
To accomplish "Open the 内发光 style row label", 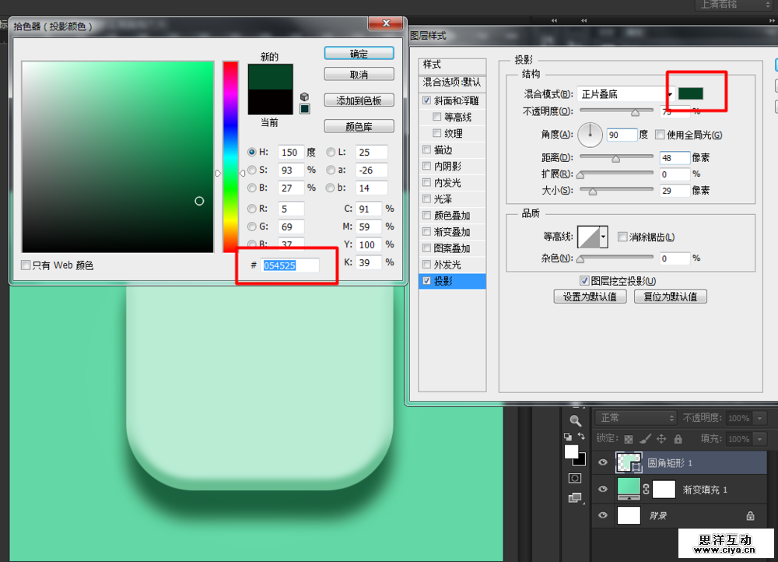I will pyautogui.click(x=447, y=183).
